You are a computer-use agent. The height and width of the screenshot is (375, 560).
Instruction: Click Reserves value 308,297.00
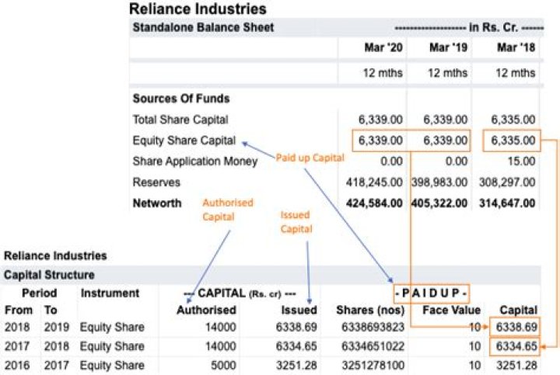(507, 182)
